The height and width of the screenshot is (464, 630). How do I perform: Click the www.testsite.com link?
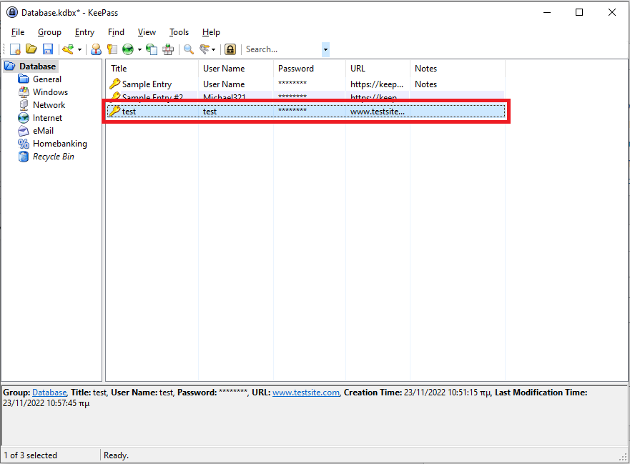point(306,392)
